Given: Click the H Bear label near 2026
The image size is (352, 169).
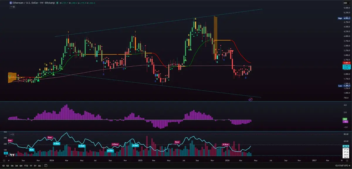Looking at the screenshot, I should point(226,144).
